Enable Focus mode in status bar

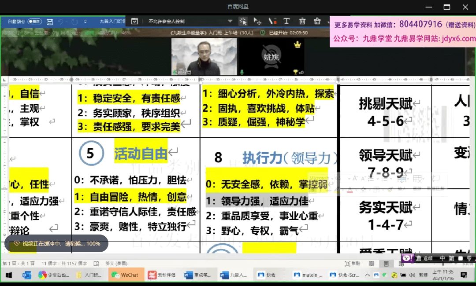click(351, 263)
